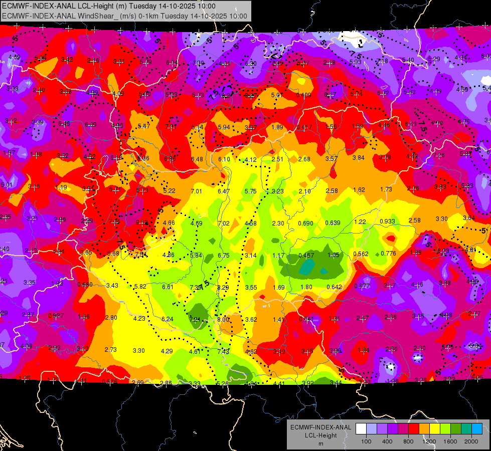Click the wind shear value 3.23

278,191
